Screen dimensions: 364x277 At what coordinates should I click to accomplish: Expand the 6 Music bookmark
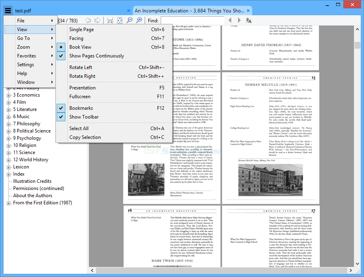click(8, 117)
